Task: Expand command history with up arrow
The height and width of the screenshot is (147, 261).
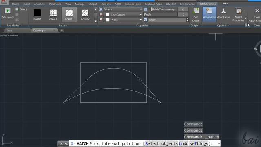Action: [x=219, y=143]
